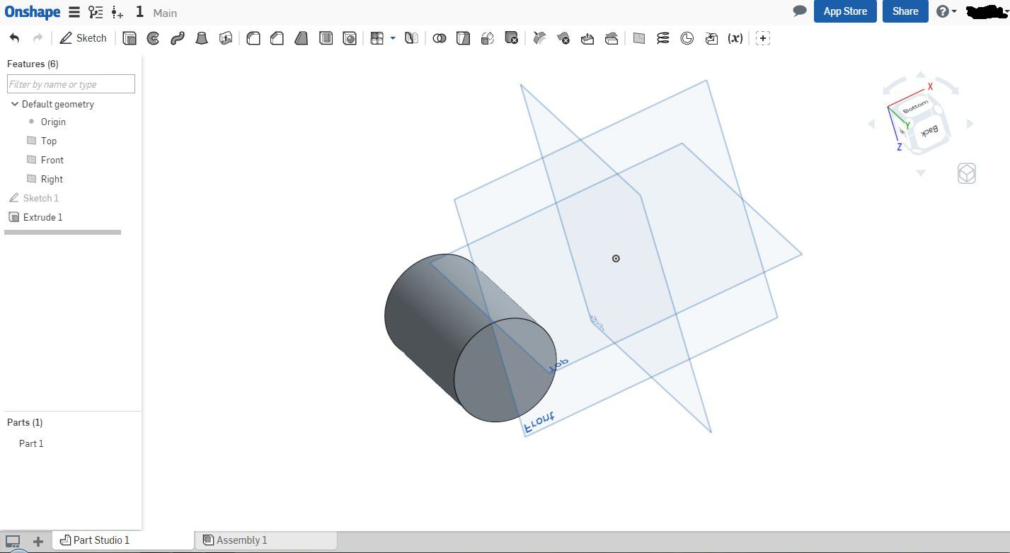This screenshot has height=553, width=1010.
Task: Click the Boolean tool icon
Action: (440, 38)
